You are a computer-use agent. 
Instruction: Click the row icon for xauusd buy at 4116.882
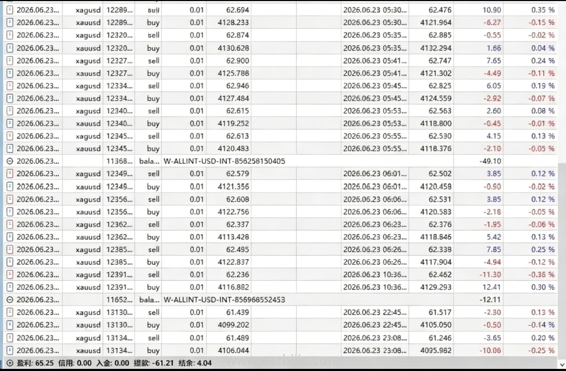point(10,287)
